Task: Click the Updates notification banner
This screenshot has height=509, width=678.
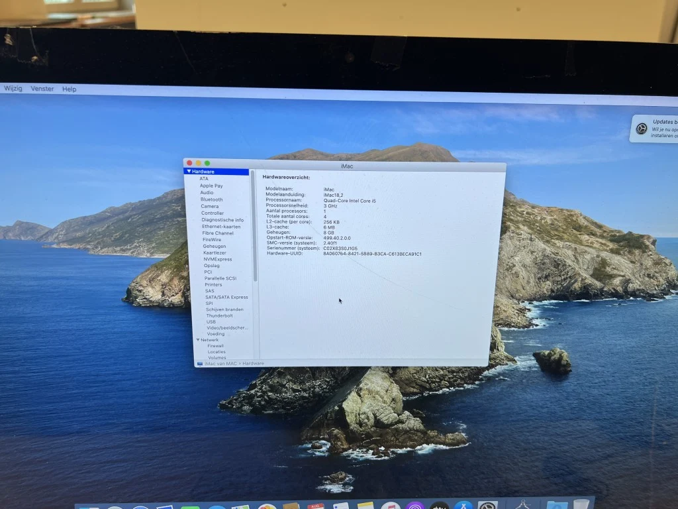Action: pyautogui.click(x=654, y=129)
